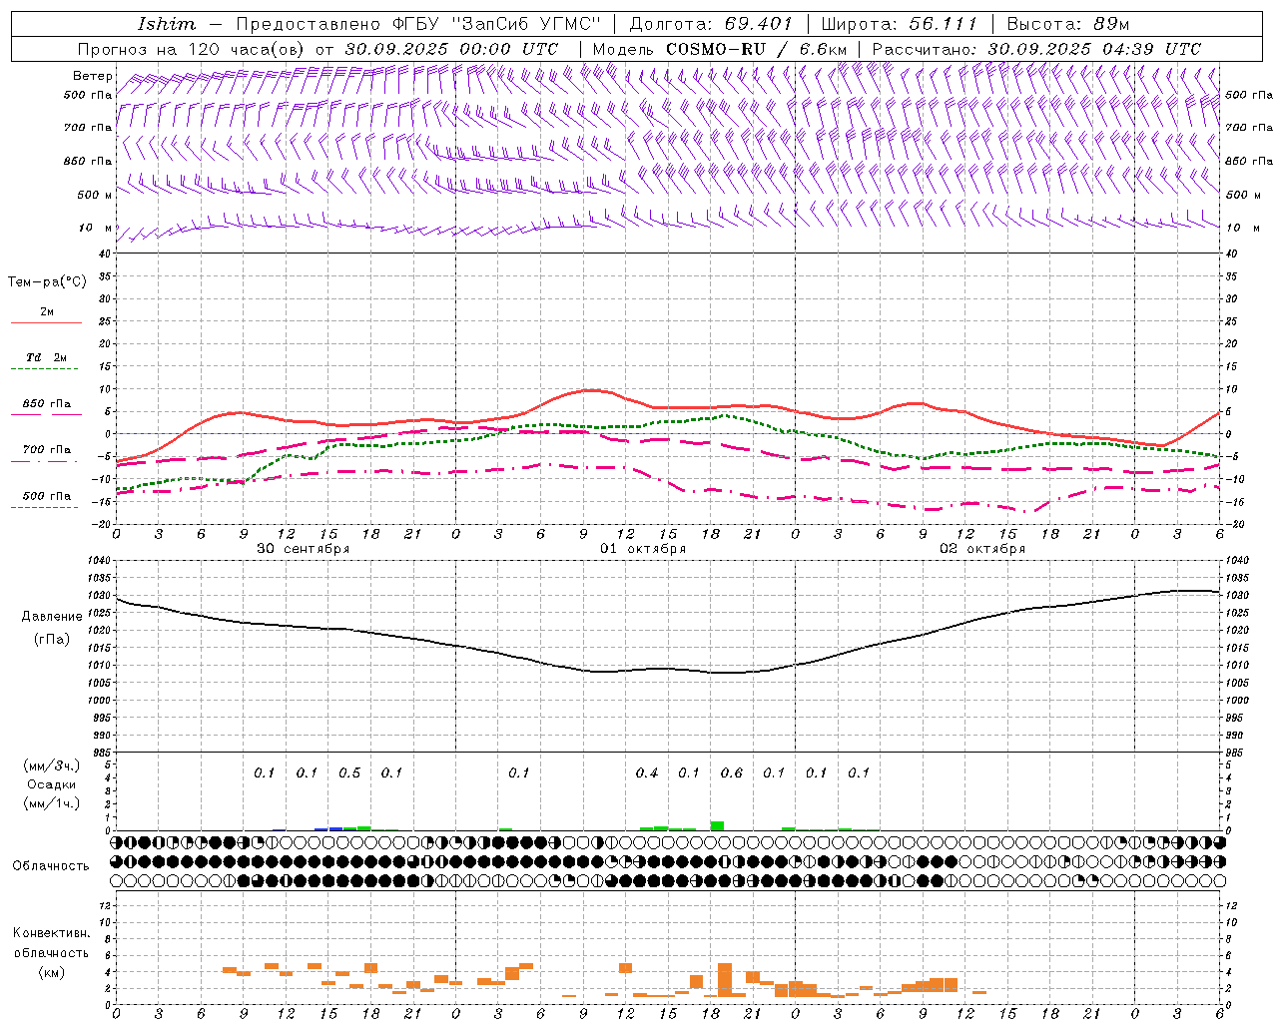Viewport: 1278px width, 1022px height.
Task: Click the station name Ishim in the header
Action: pyautogui.click(x=167, y=24)
